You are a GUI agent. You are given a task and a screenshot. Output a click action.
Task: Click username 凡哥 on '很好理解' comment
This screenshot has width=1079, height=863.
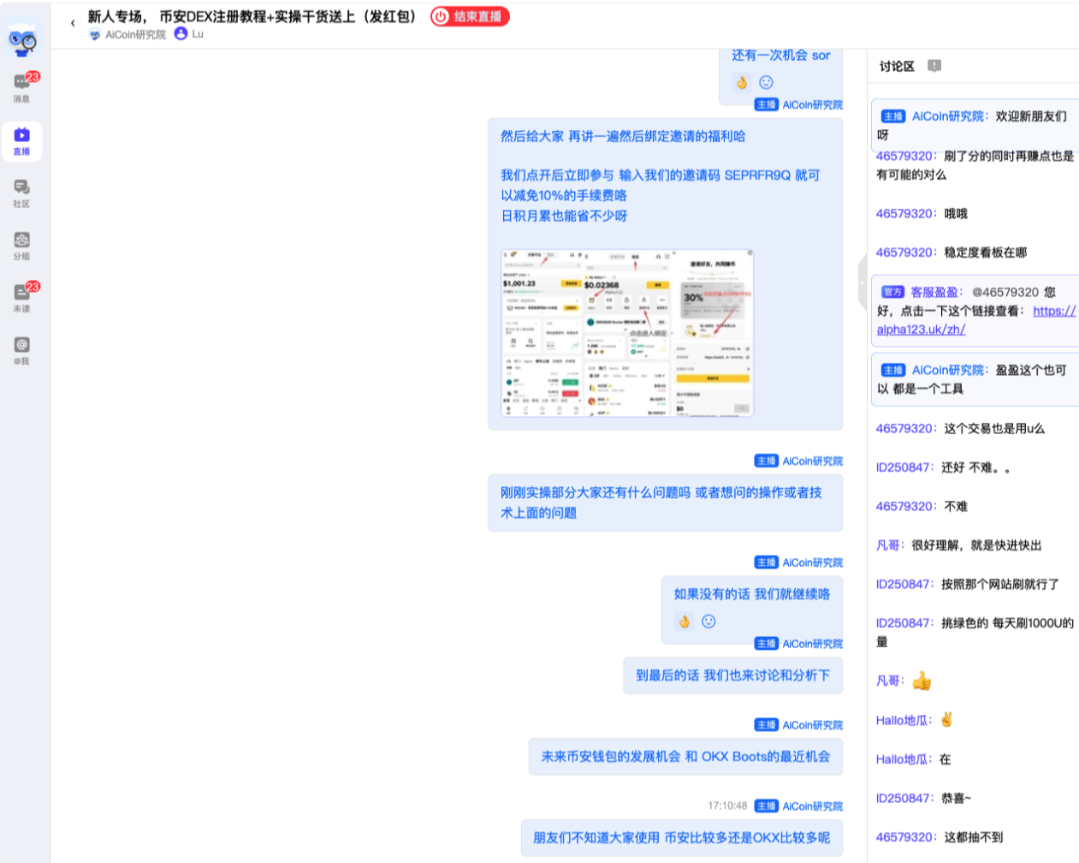(887, 545)
